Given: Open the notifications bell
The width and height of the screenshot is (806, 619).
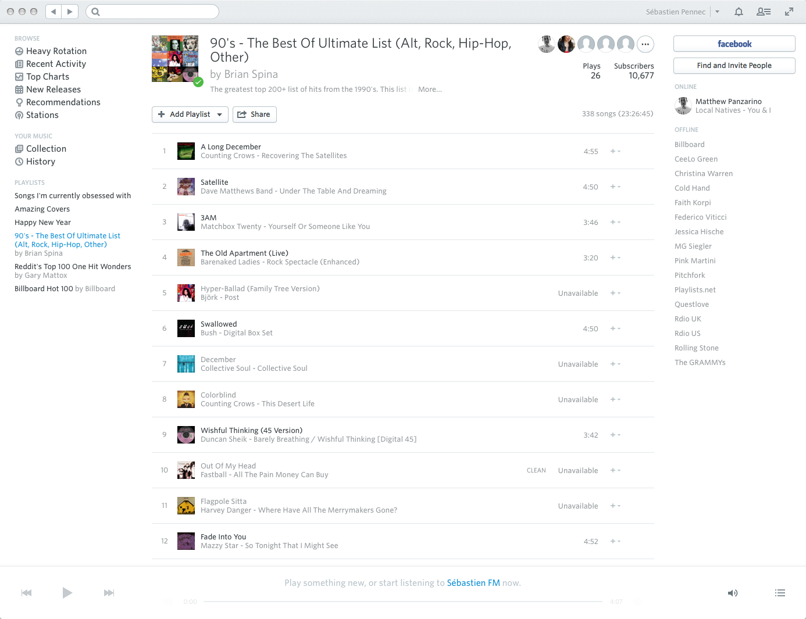Looking at the screenshot, I should (739, 12).
